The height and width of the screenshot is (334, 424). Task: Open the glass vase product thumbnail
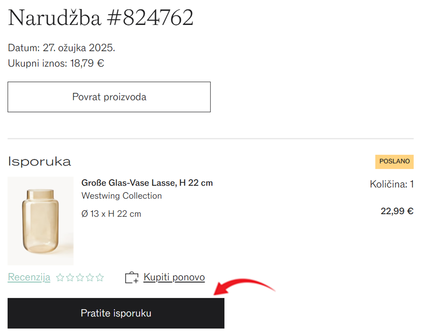(40, 221)
